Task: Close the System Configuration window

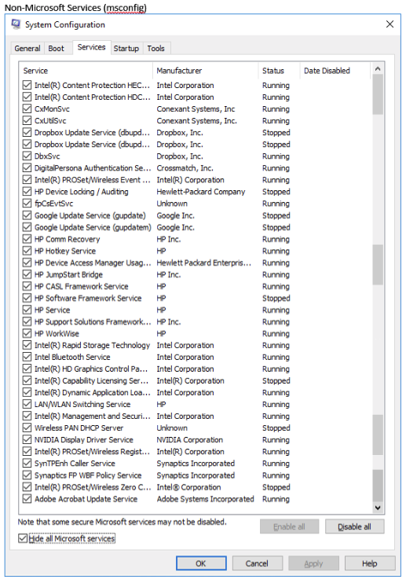Action: click(x=390, y=24)
